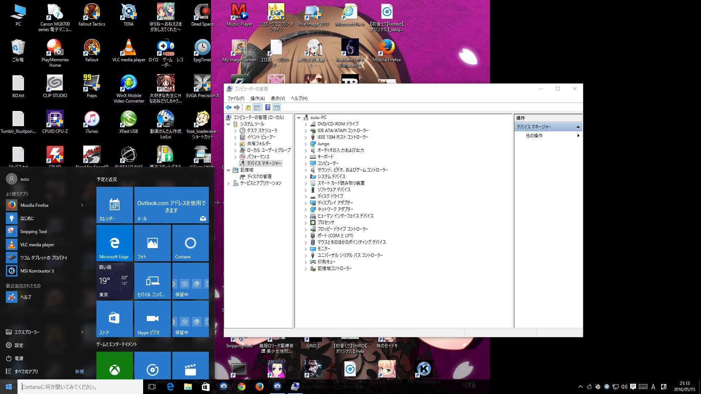Click the Back arrow in Computer Management toolbar
Image resolution: width=701 pixels, height=394 pixels.
[229, 108]
